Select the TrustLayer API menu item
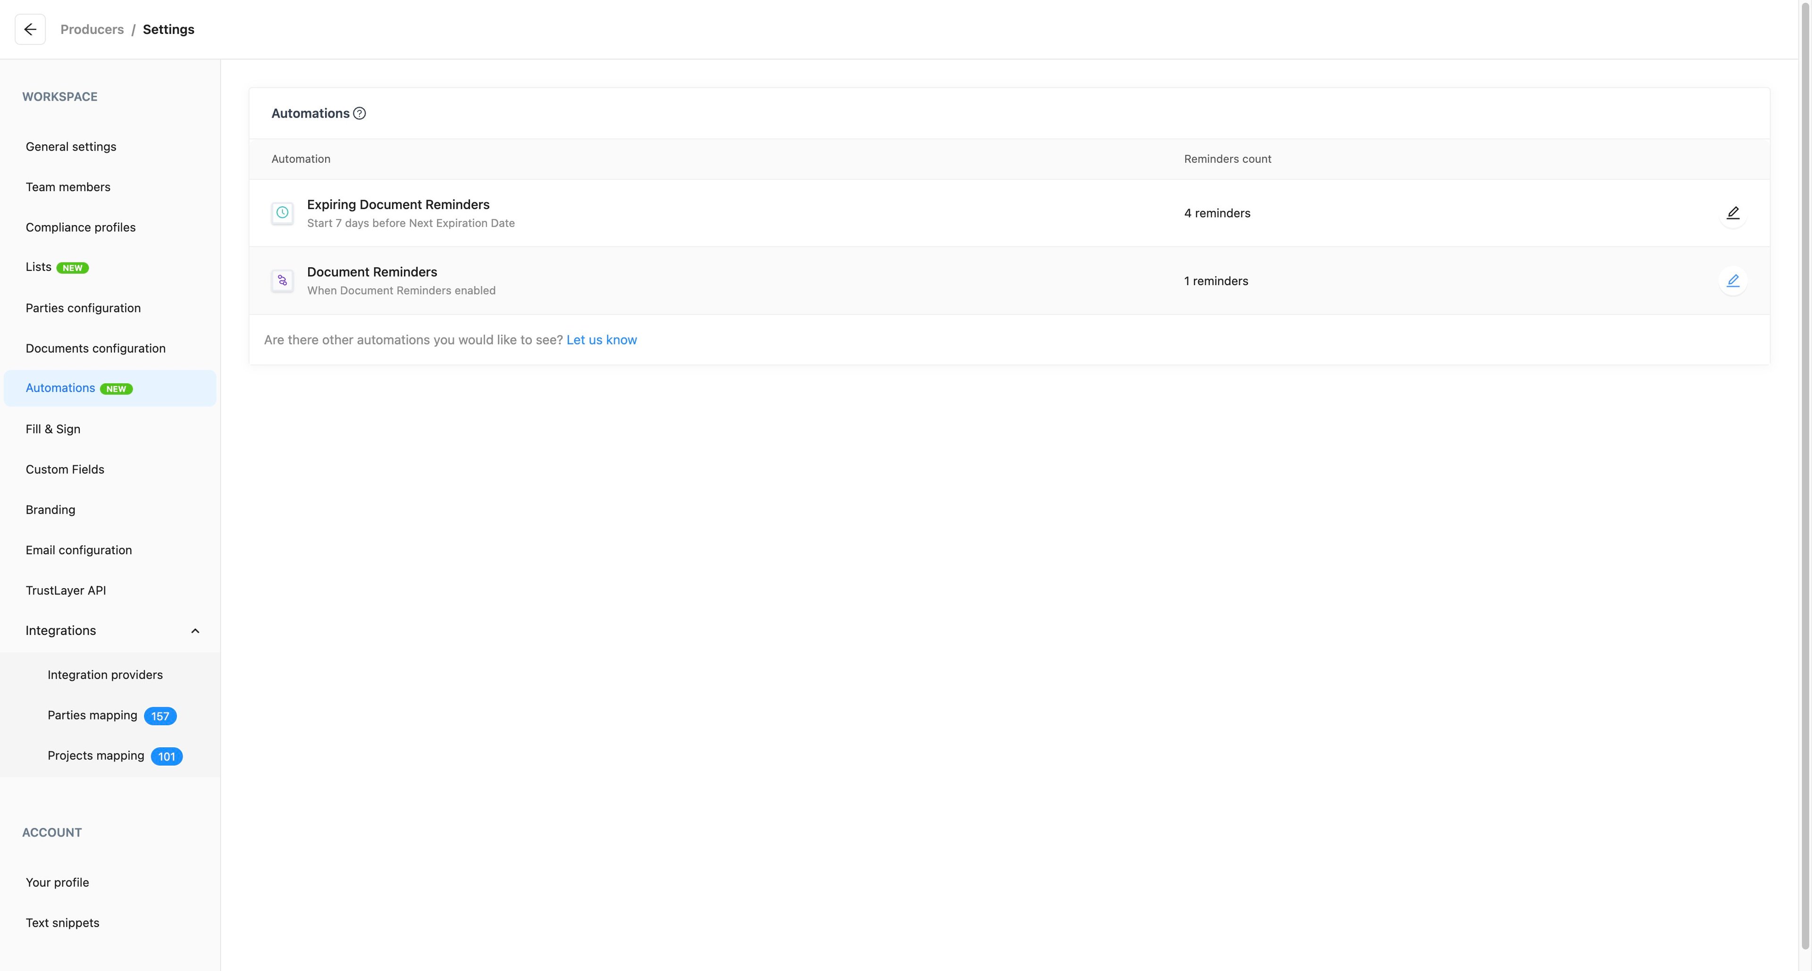Viewport: 1812px width, 971px height. pyautogui.click(x=66, y=591)
